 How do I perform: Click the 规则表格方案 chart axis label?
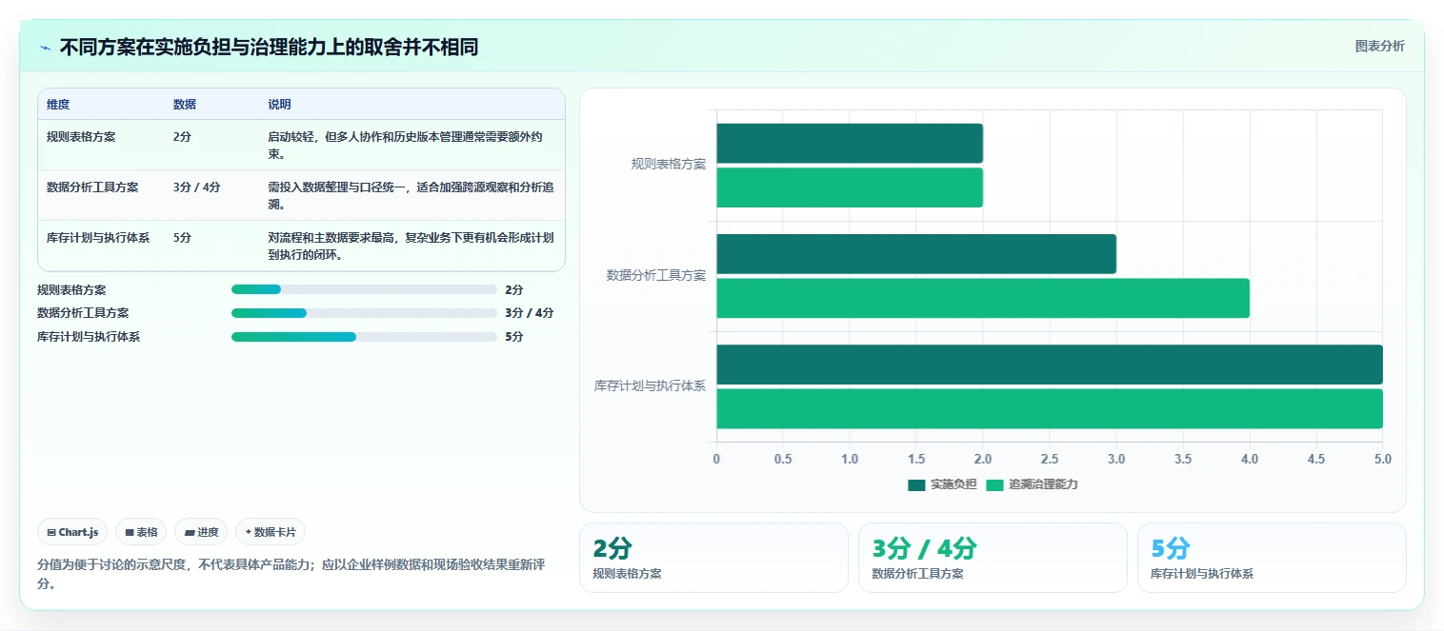669,164
